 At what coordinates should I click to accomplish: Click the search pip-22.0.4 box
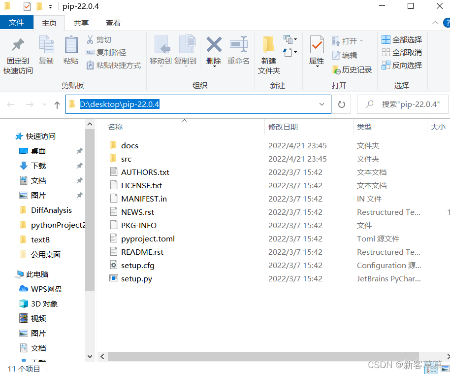click(402, 104)
